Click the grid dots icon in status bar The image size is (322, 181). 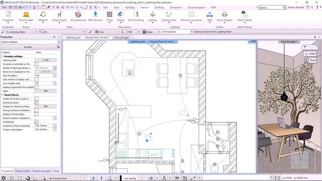(12, 177)
